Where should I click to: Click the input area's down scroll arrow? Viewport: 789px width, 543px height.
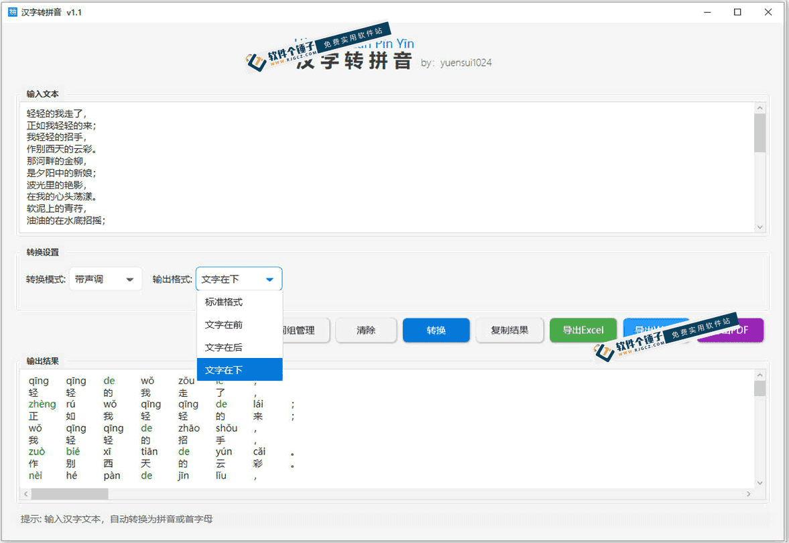760,228
